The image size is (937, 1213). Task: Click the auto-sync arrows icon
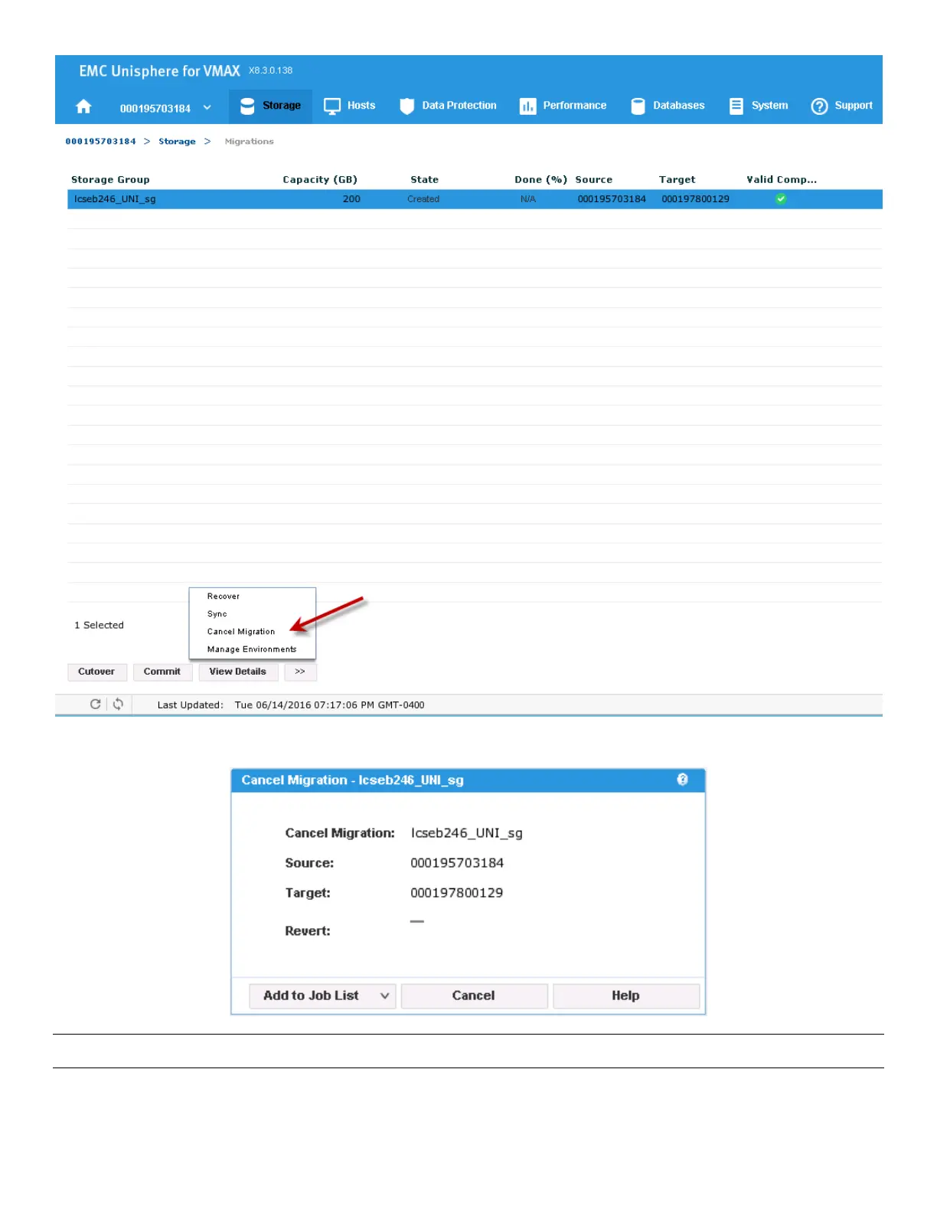point(118,704)
